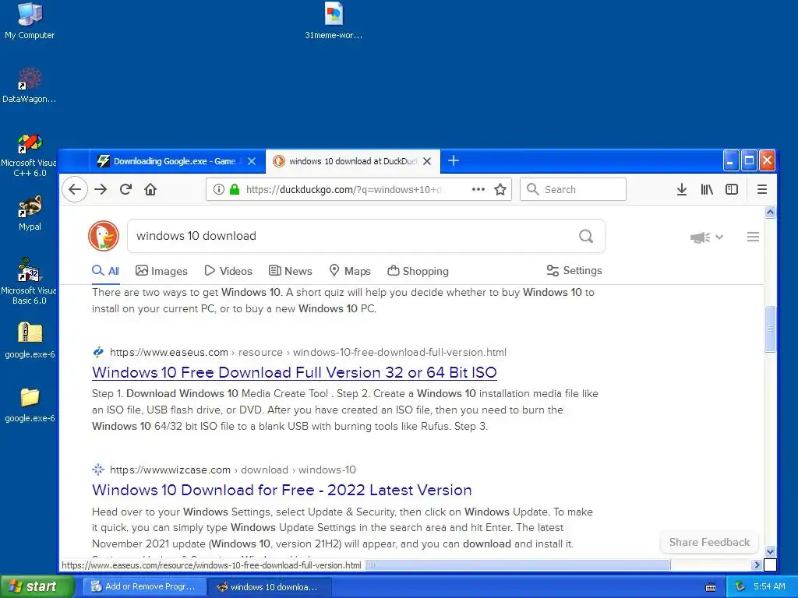This screenshot has height=598, width=798.
Task: Open Windows 10 Download for Free 2022 link
Action: point(282,490)
